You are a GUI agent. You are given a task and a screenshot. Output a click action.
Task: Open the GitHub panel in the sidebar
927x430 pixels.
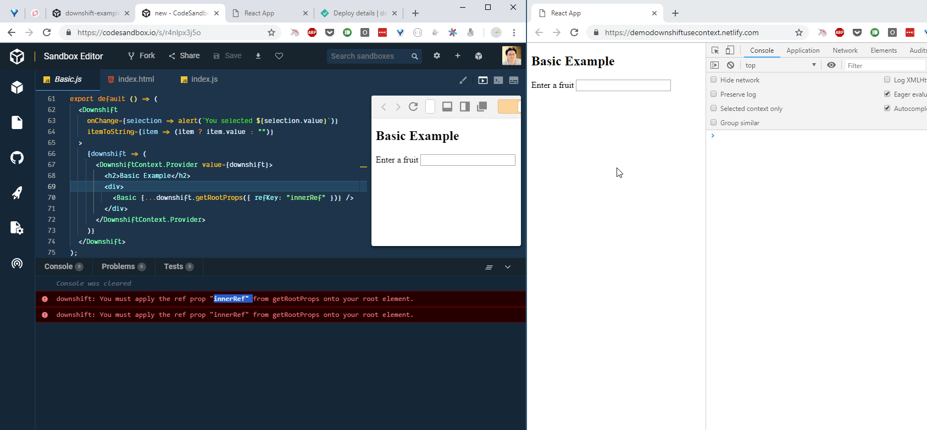pyautogui.click(x=17, y=158)
